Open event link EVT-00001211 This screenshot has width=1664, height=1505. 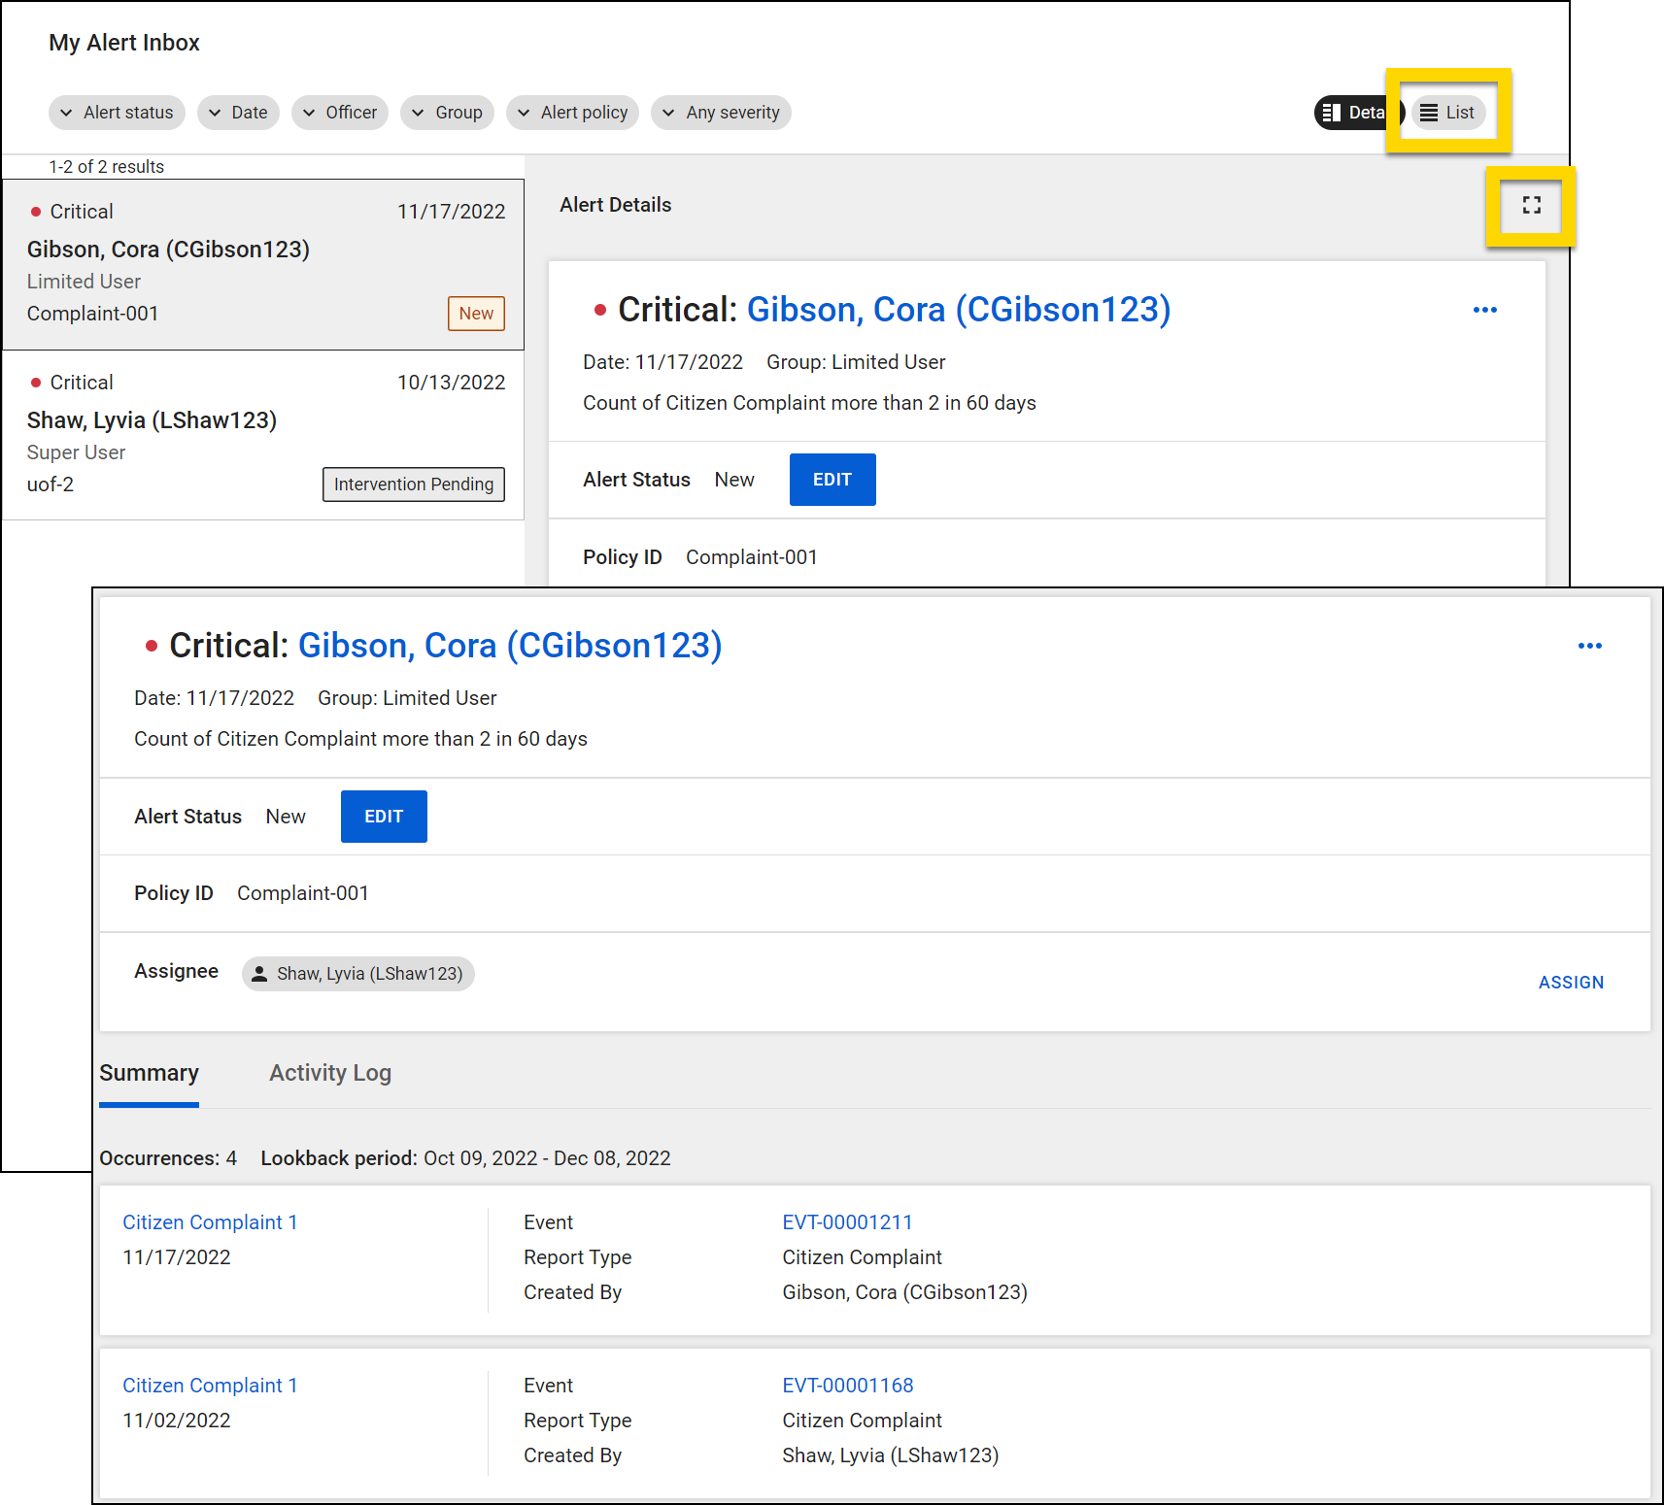[x=847, y=1222]
